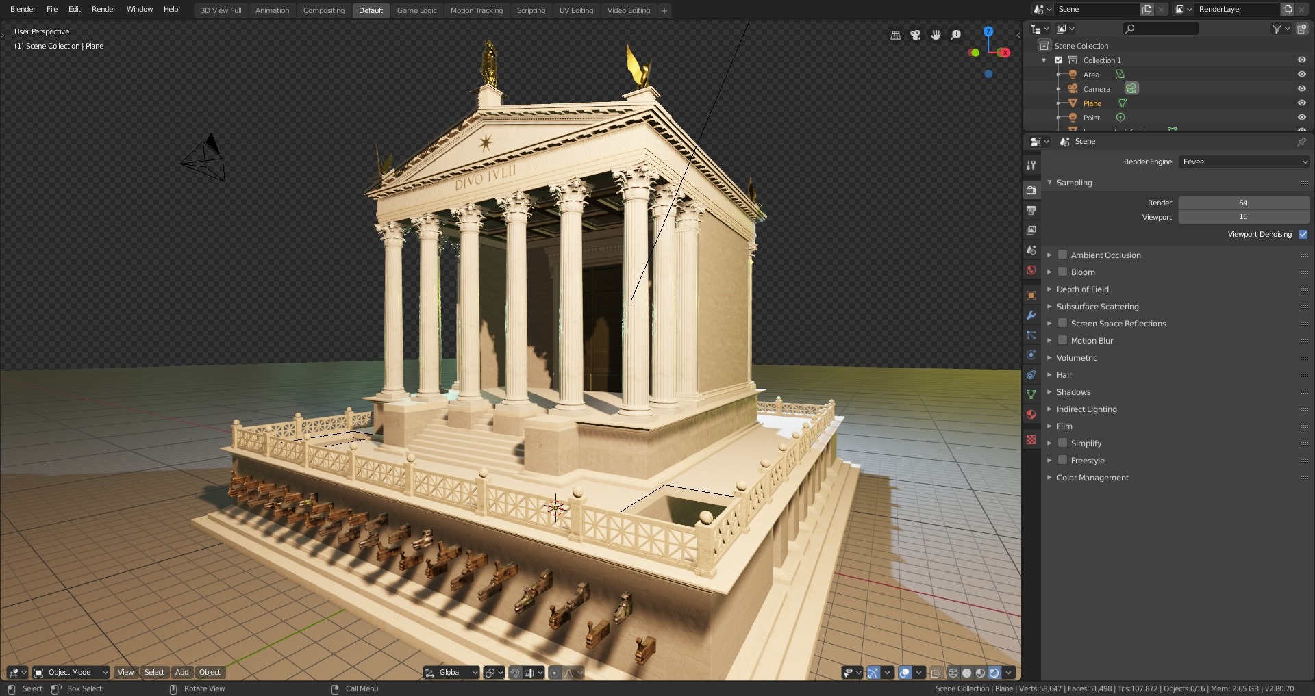Expand Color Management panel
Image resolution: width=1315 pixels, height=696 pixels.
[1092, 478]
